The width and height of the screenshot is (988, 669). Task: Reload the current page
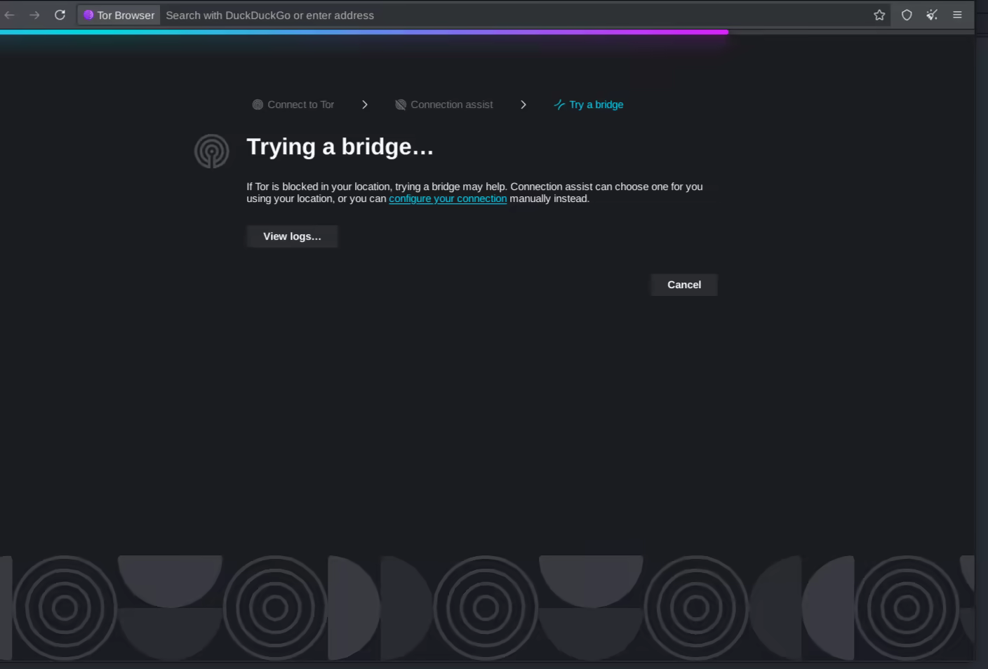[60, 15]
